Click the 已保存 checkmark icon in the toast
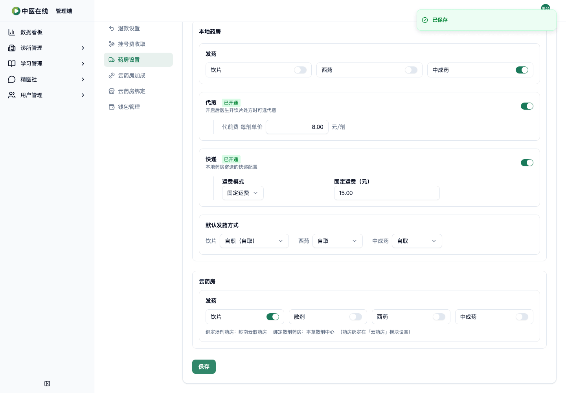566x393 pixels. click(x=425, y=20)
